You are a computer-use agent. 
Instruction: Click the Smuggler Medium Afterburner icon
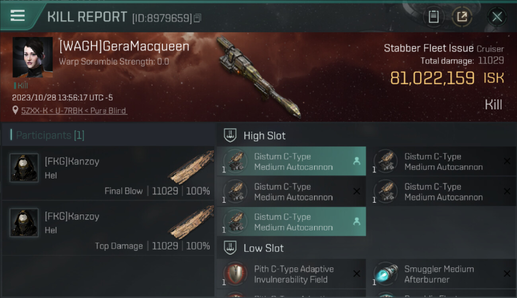point(386,274)
